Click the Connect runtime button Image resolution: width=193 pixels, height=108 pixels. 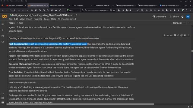pyautogui.click(x=177, y=23)
